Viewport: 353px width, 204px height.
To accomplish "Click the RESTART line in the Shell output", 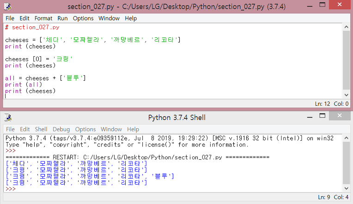I will tap(137, 157).
